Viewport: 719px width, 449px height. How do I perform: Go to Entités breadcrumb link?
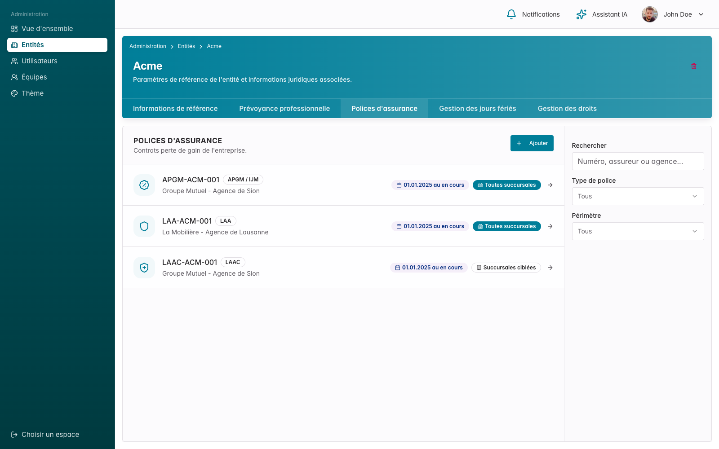point(186,46)
